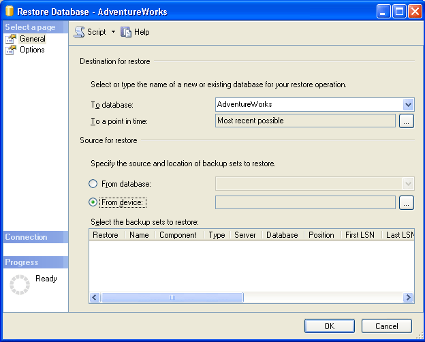Sort by the Component column header
The image size is (425, 342).
[178, 235]
